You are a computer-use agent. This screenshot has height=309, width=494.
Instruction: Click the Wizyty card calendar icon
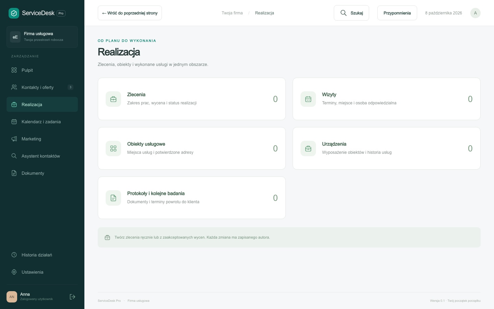point(308,99)
